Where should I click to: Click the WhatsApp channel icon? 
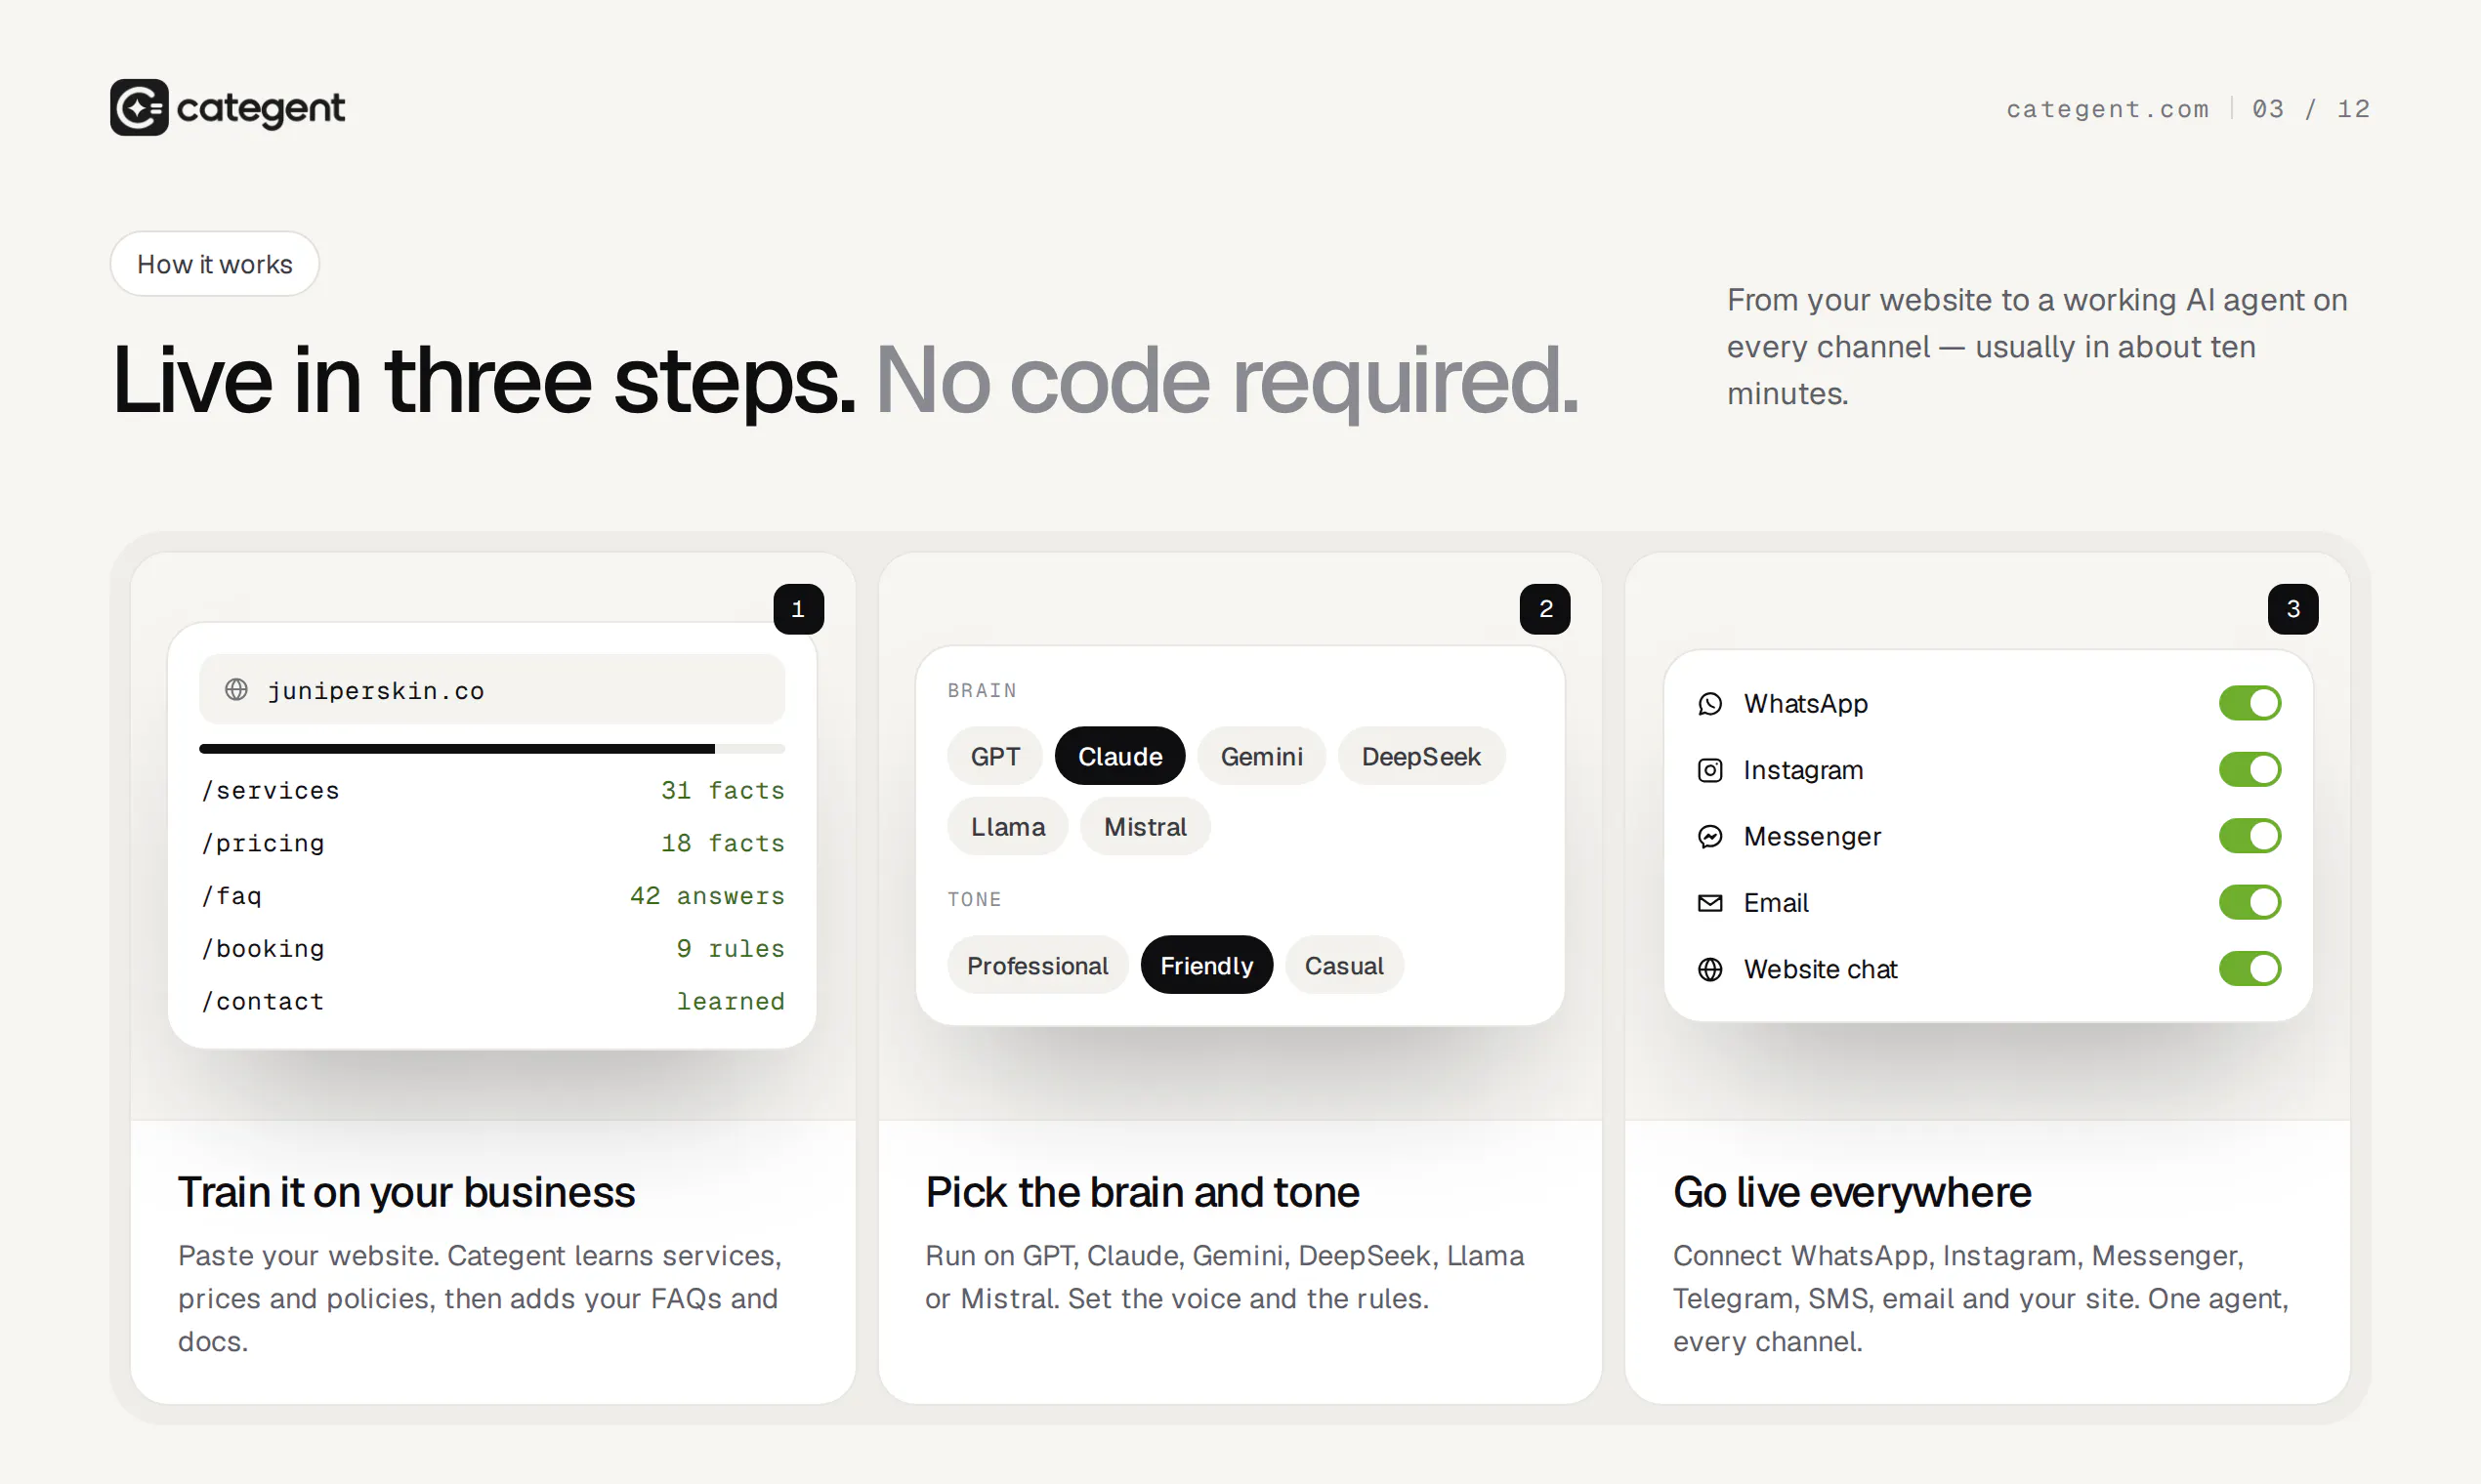pyautogui.click(x=1709, y=704)
